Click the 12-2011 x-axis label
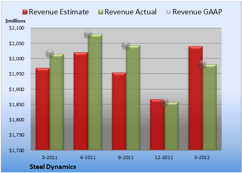242x173 pixels. point(164,157)
